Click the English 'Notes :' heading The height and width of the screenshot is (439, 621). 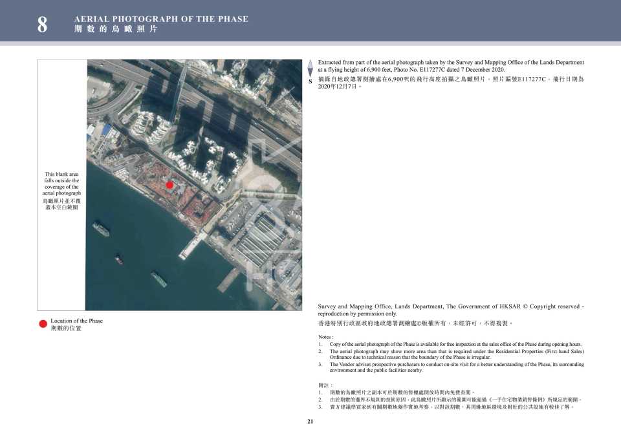coord(325,337)
